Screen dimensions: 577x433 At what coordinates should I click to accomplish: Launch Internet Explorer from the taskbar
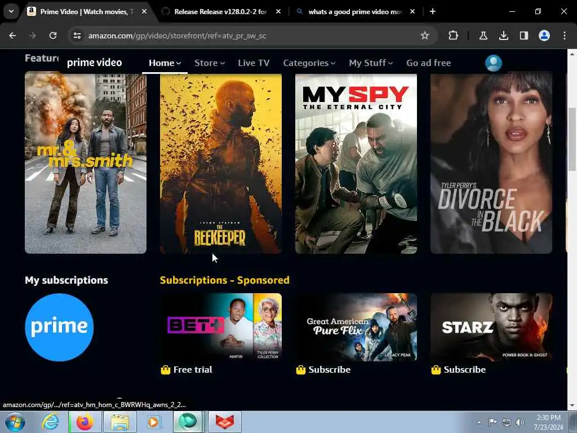tap(50, 422)
